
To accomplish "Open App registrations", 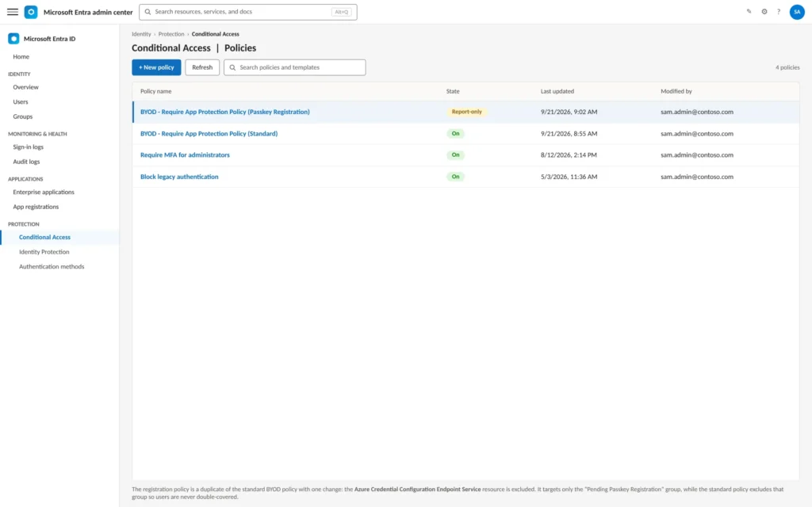I will point(36,207).
